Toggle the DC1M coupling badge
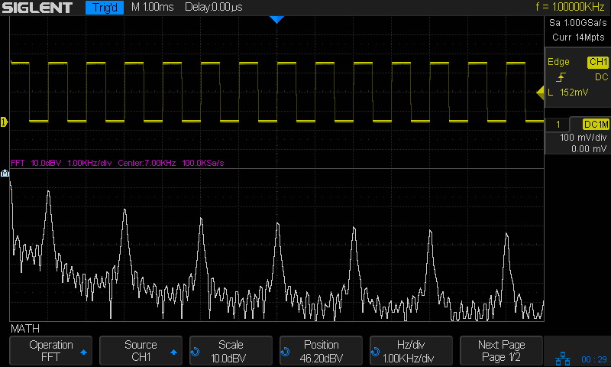The height and width of the screenshot is (367, 611). point(595,124)
